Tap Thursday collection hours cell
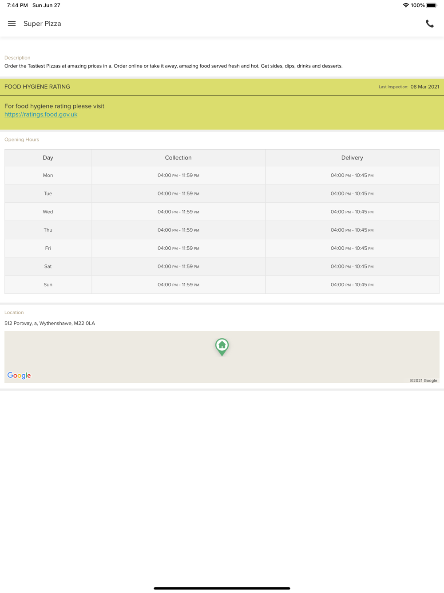The image size is (444, 593). click(178, 230)
